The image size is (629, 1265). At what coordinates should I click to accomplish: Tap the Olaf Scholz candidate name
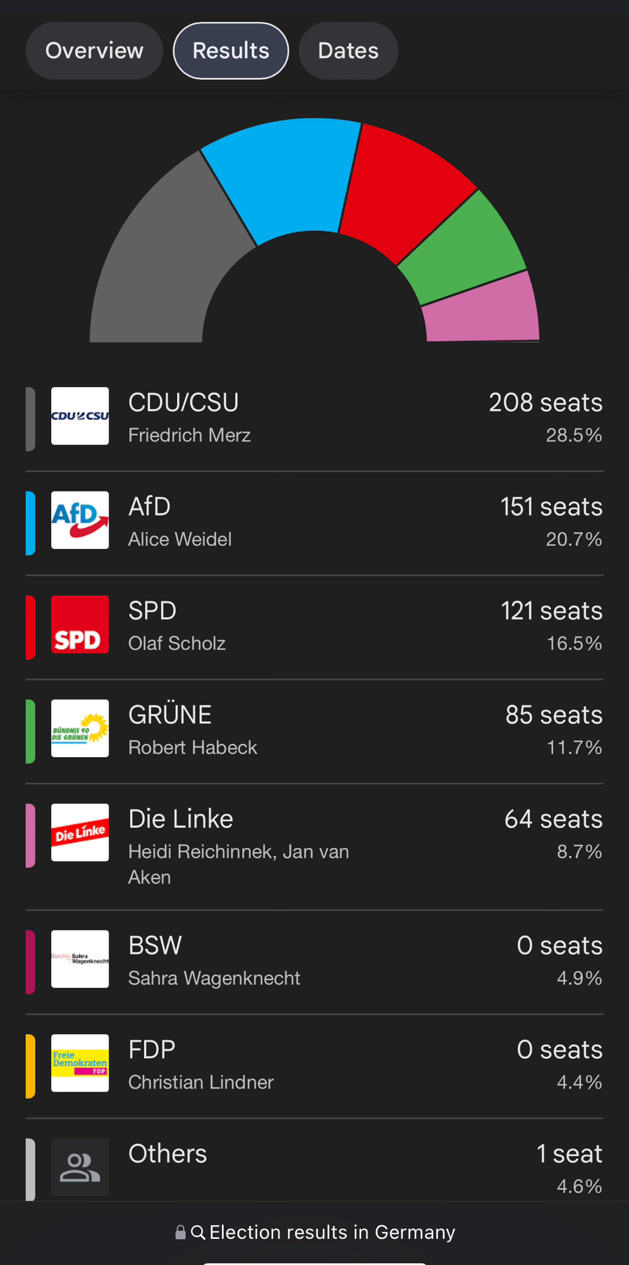[177, 643]
